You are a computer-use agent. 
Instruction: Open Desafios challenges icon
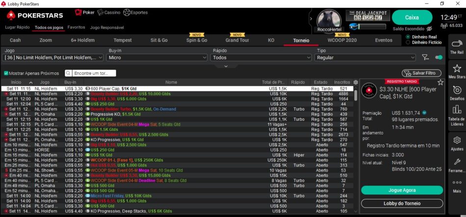click(457, 90)
